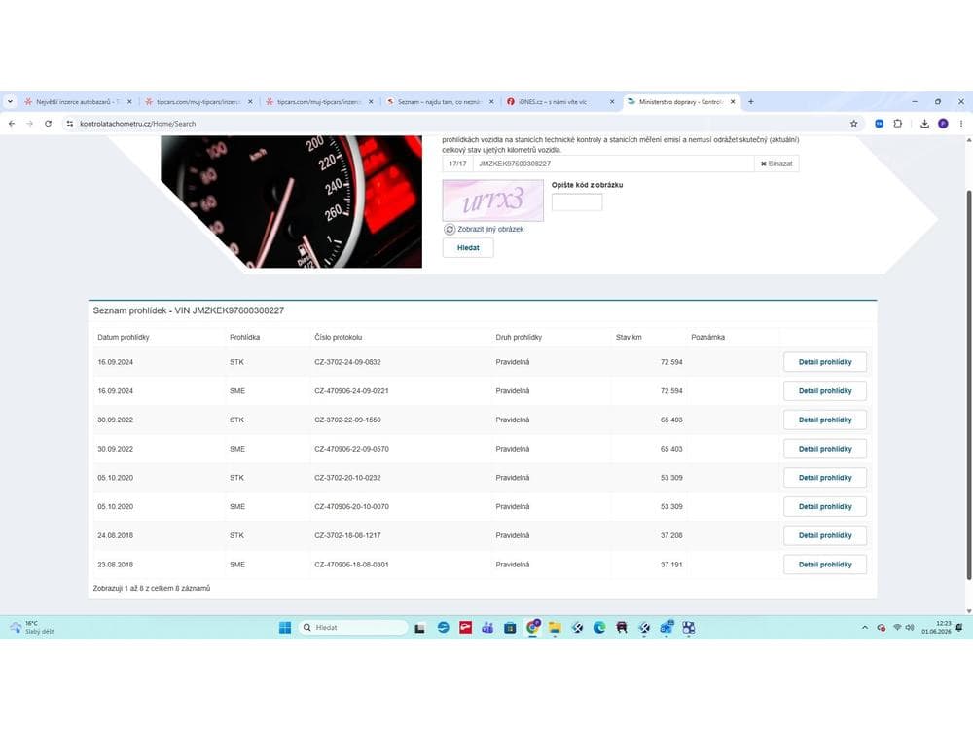This screenshot has width=973, height=730.
Task: Click the Datum prohlídky column header
Action: (123, 337)
